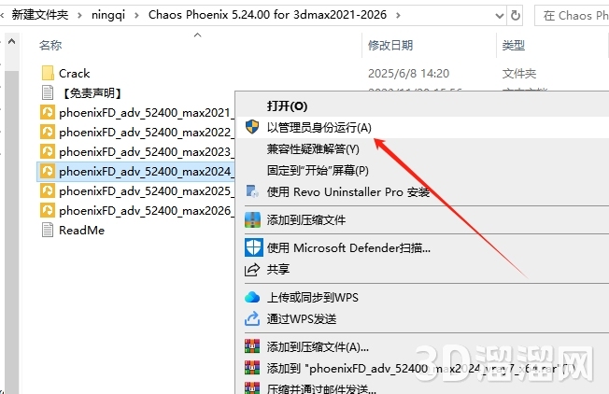Click the phoenixFD max2026 installer icon

point(48,210)
